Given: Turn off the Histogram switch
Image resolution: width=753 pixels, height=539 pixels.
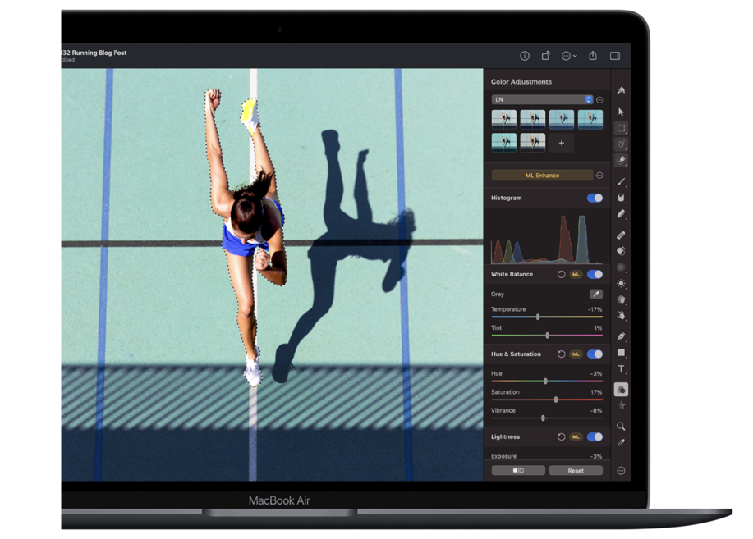Looking at the screenshot, I should 595,198.
